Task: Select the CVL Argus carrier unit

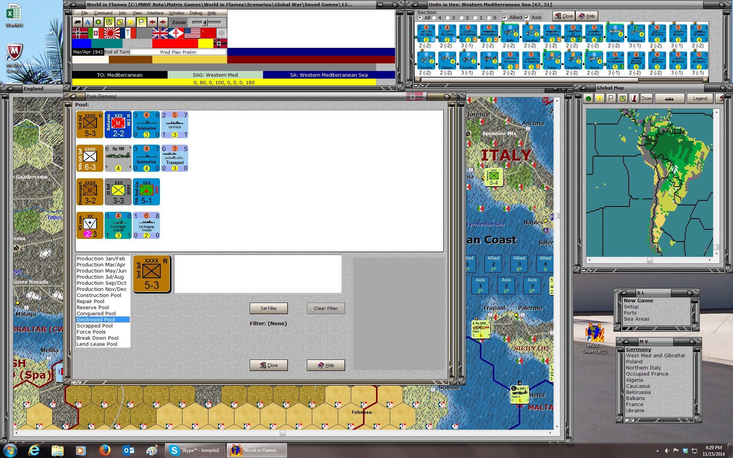Action: click(x=426, y=34)
